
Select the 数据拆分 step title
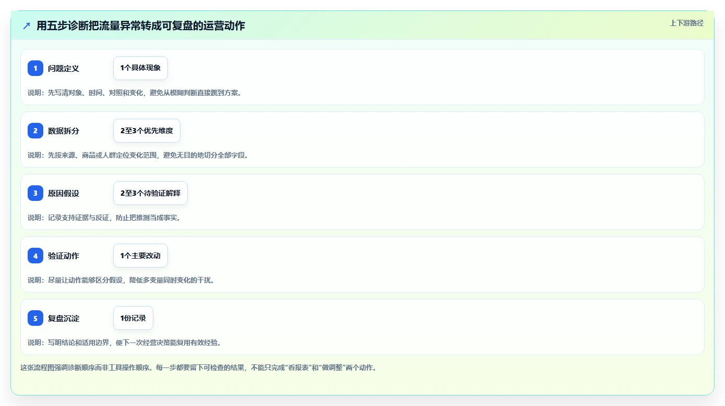(x=64, y=131)
